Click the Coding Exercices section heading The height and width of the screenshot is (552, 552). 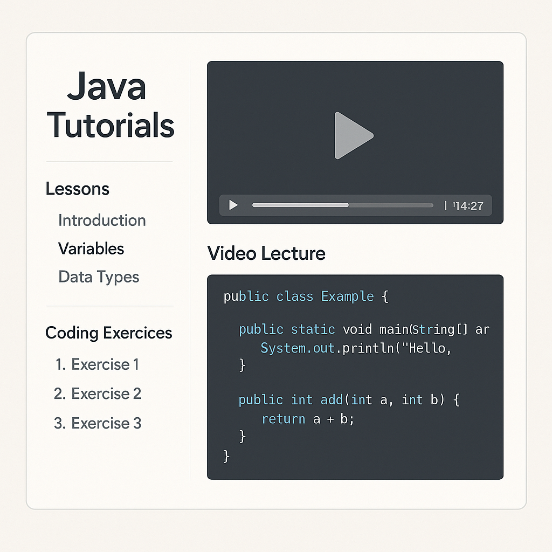click(109, 333)
